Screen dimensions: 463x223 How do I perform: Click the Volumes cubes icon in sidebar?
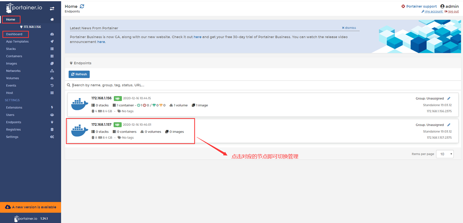pyautogui.click(x=52, y=78)
